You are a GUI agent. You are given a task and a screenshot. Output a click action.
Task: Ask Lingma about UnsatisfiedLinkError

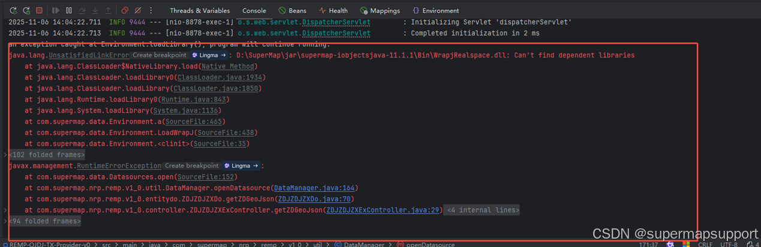click(x=209, y=55)
